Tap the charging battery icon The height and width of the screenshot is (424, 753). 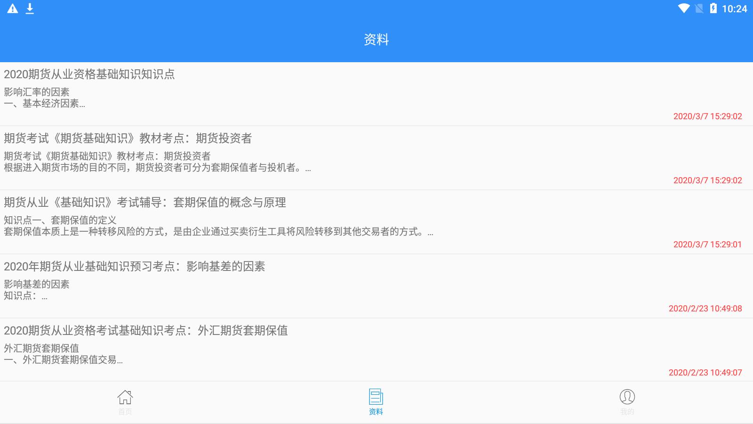(x=714, y=8)
